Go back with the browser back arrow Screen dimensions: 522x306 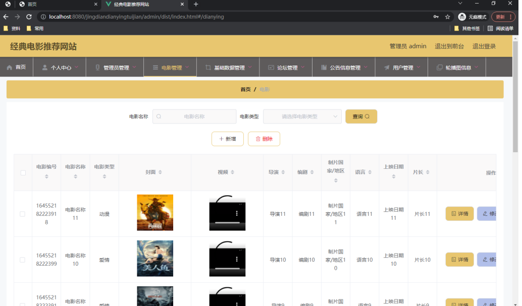pyautogui.click(x=6, y=17)
